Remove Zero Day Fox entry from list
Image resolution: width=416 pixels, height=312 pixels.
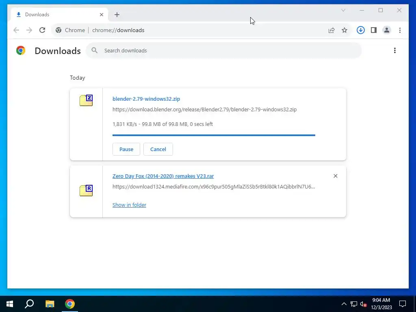pos(335,176)
